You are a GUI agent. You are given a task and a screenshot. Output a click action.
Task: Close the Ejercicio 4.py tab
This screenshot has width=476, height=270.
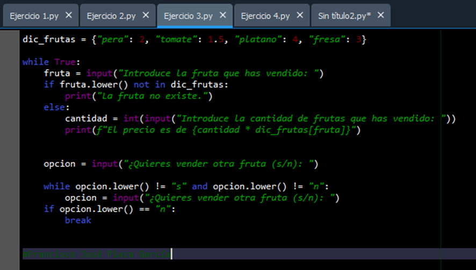300,16
